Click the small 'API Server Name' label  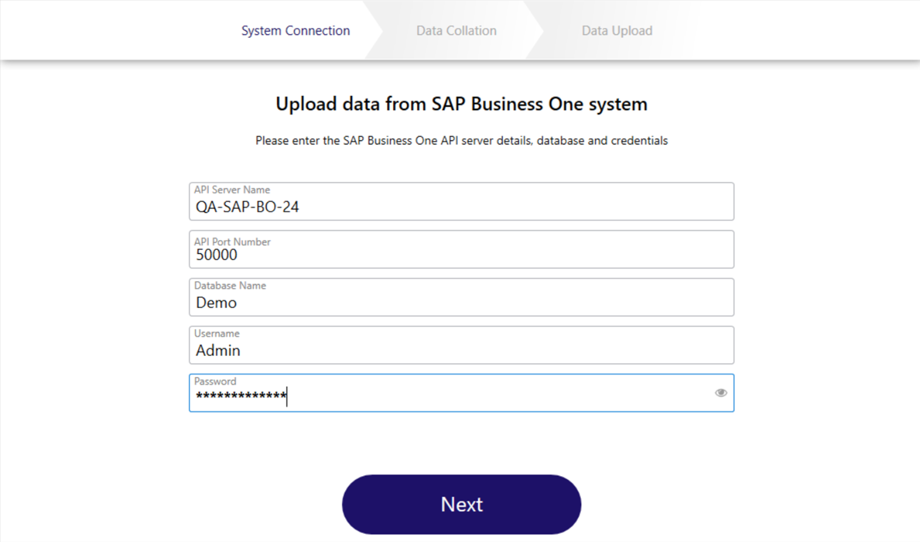pos(232,190)
